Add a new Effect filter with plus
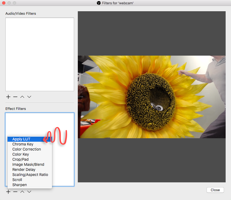 pyautogui.click(x=8, y=192)
